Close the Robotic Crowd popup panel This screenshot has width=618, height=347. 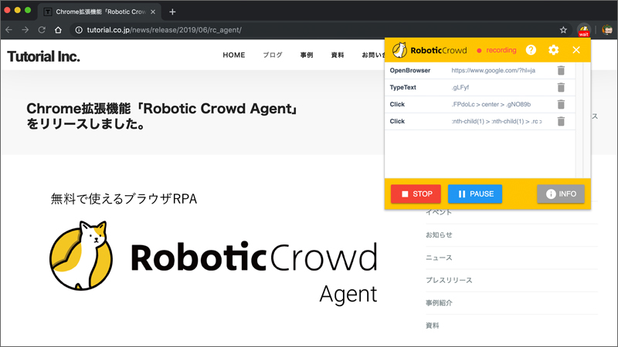pyautogui.click(x=576, y=50)
